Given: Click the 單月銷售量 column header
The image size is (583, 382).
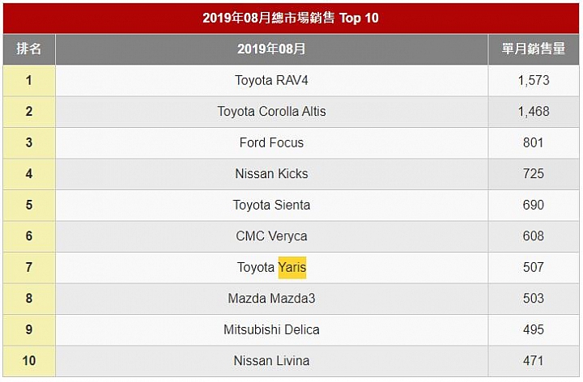Looking at the screenshot, I should 534,49.
